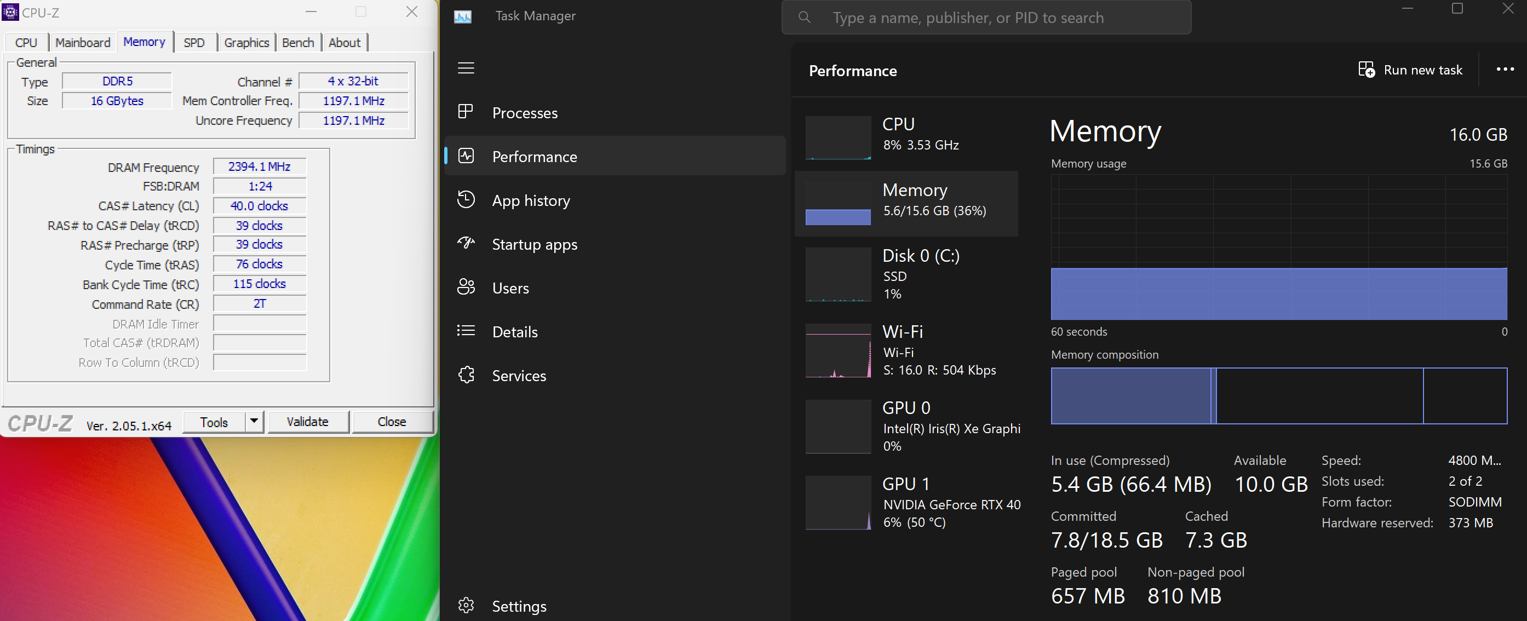Click the Startup apps gauge icon
1527x621 pixels.
[466, 243]
